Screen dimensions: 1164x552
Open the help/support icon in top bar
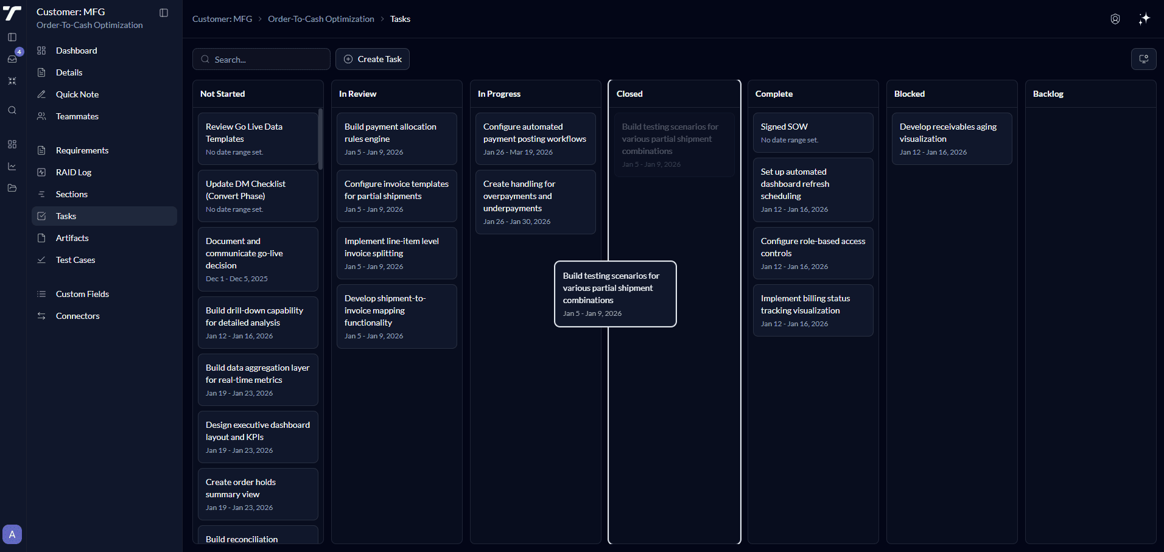tap(1115, 19)
